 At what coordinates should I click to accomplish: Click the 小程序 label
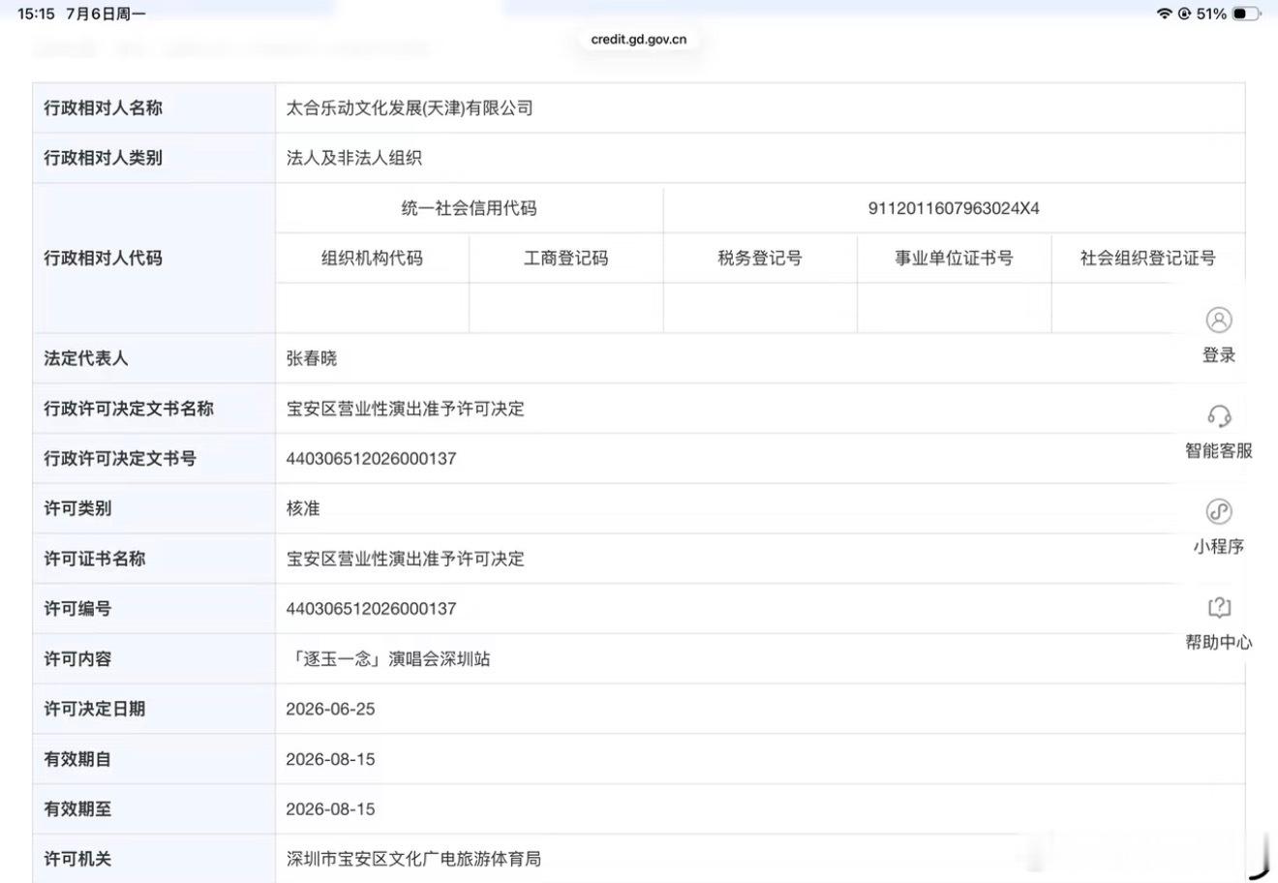(x=1219, y=546)
